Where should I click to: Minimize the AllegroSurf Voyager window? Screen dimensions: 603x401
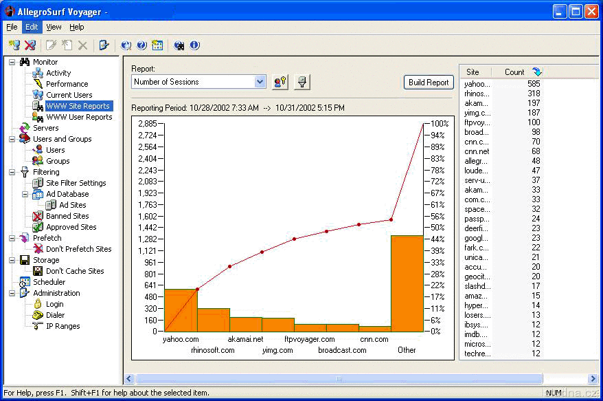(x=560, y=12)
